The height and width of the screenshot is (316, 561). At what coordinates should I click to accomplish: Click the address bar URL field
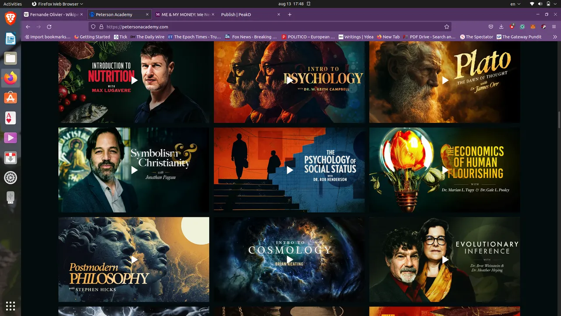point(272,27)
